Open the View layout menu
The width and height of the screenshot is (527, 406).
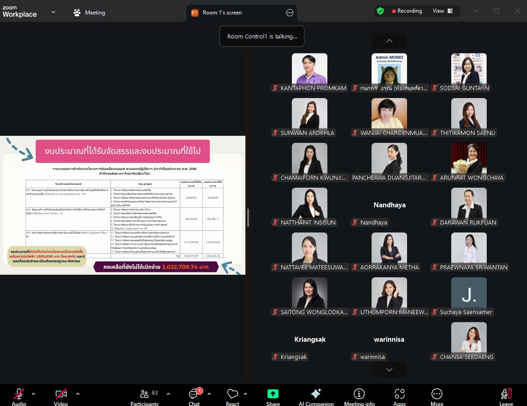click(x=442, y=11)
